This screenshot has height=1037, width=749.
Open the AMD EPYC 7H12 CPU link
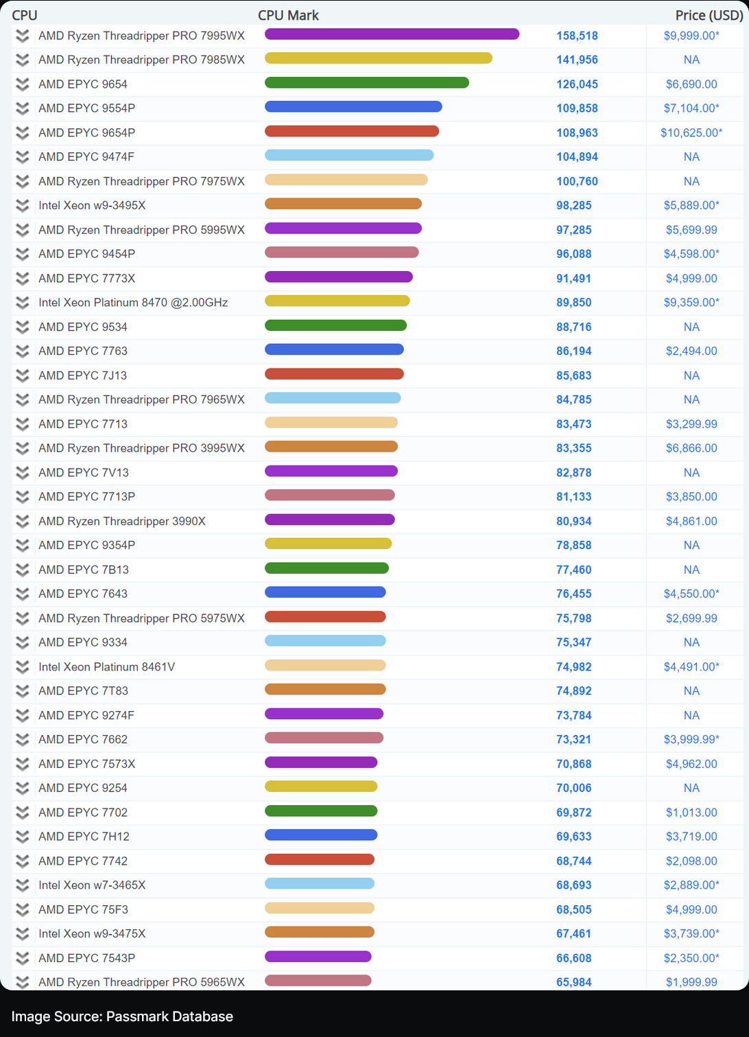coord(84,837)
